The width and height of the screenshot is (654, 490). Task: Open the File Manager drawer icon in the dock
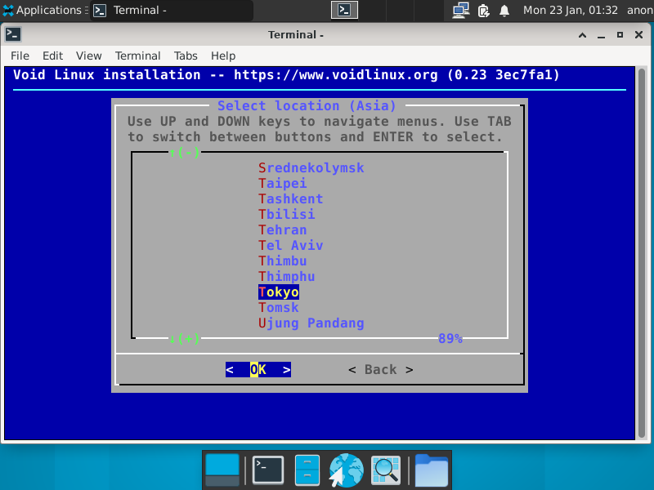(307, 470)
